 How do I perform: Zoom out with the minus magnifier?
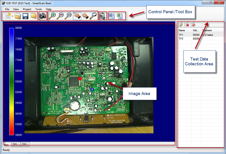60,16
